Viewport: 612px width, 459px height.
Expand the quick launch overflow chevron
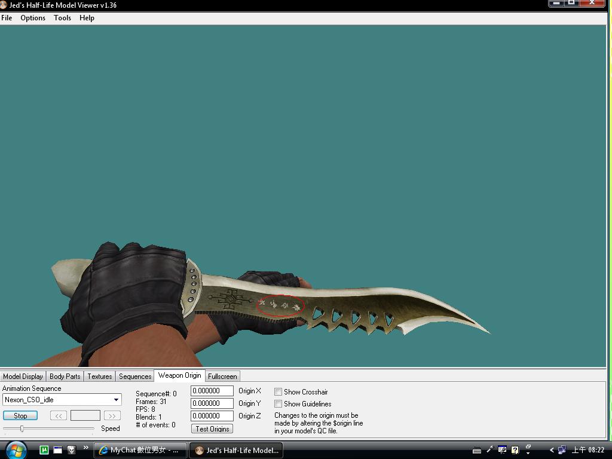coord(85,447)
